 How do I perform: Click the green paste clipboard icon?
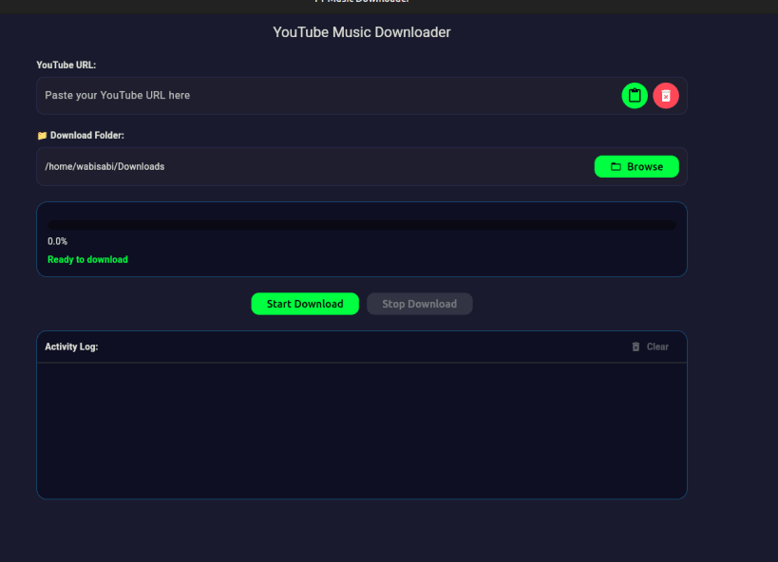pos(635,96)
